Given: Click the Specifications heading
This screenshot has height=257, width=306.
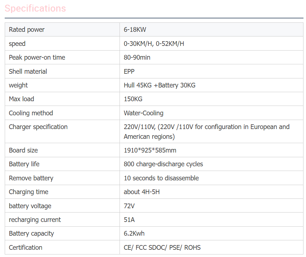Looking at the screenshot, I should [x=35, y=8].
